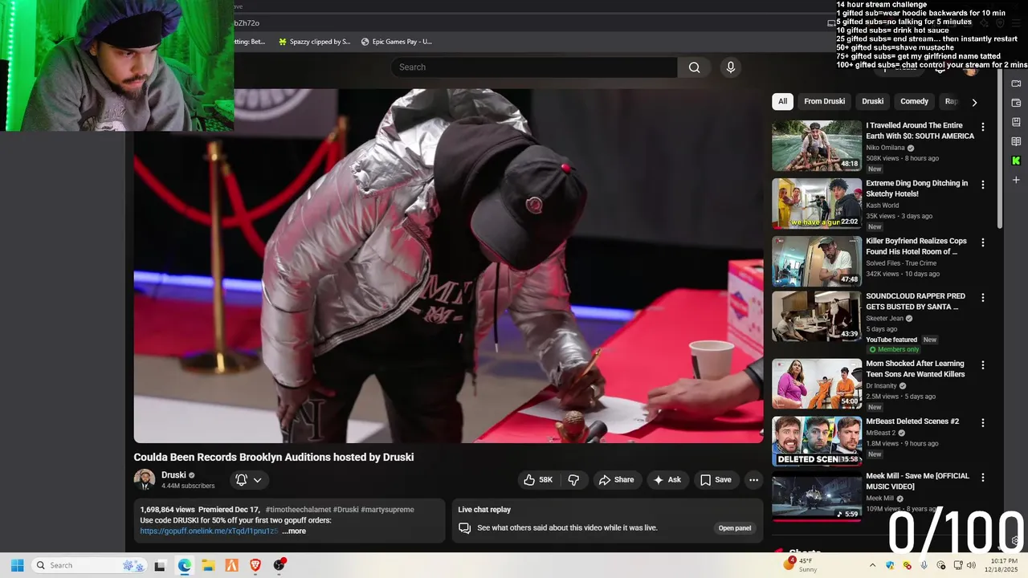Save video to playlist
The width and height of the screenshot is (1028, 578).
point(716,480)
